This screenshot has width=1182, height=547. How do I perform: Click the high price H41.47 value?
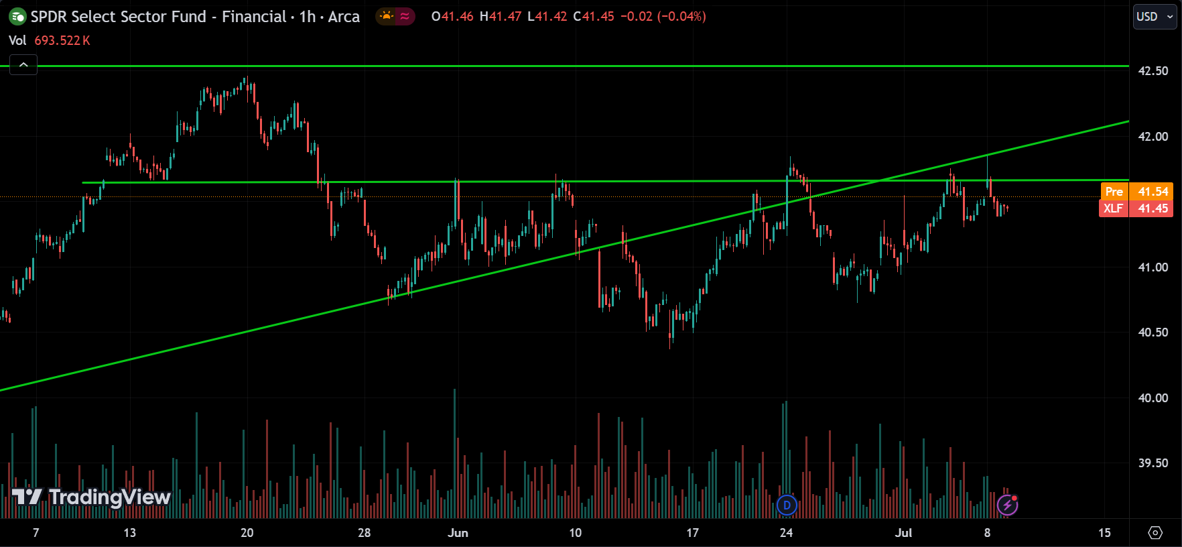click(x=501, y=17)
